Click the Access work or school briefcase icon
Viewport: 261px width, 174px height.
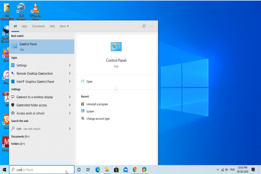pyautogui.click(x=13, y=113)
